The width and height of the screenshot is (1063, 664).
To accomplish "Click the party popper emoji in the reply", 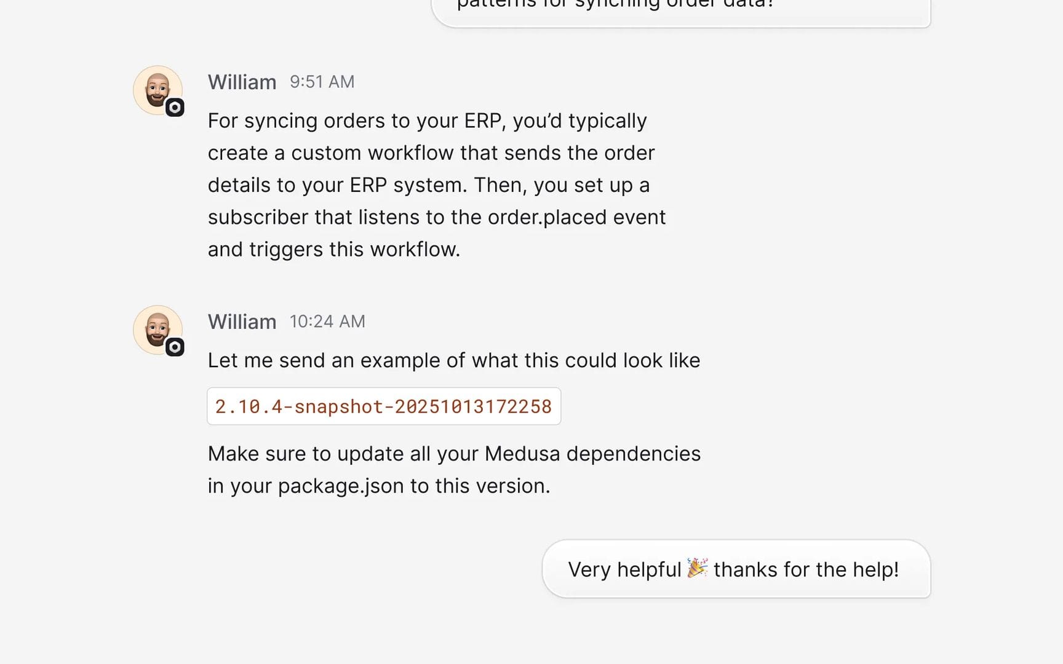I will click(x=697, y=568).
